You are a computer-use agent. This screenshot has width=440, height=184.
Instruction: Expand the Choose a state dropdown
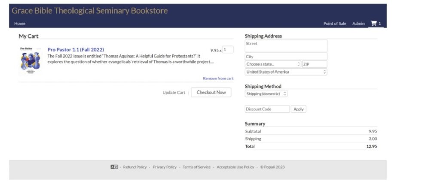click(273, 64)
